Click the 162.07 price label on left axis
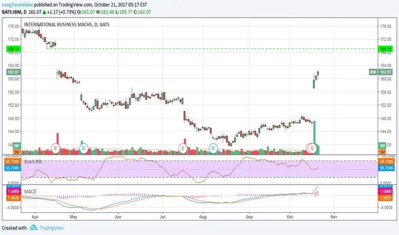The image size is (399, 235). [14, 72]
